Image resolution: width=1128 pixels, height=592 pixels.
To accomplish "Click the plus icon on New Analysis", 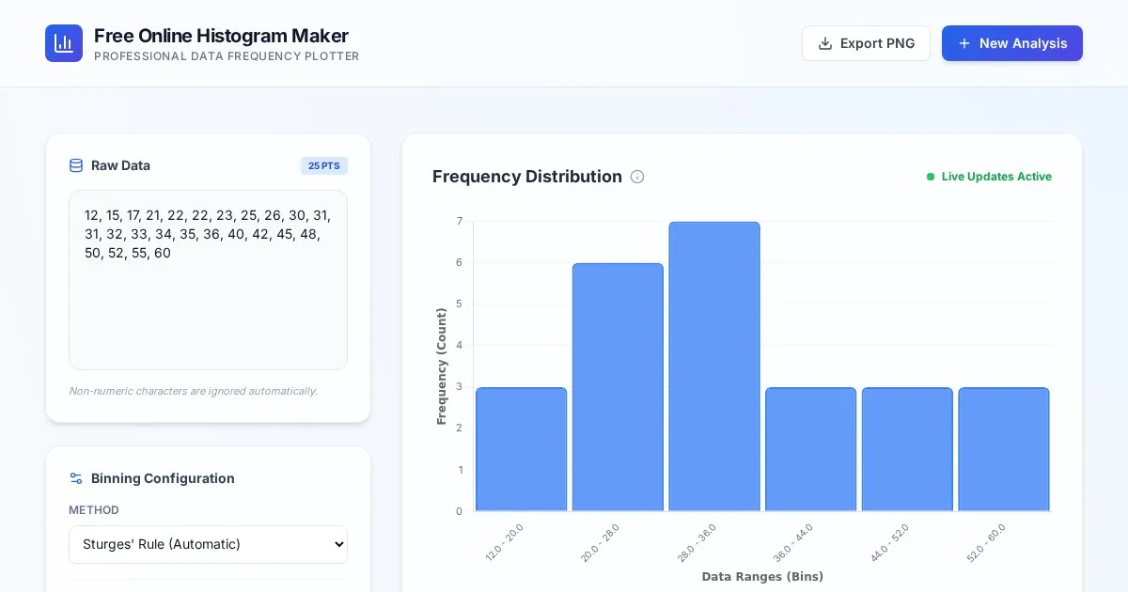I will coord(963,43).
